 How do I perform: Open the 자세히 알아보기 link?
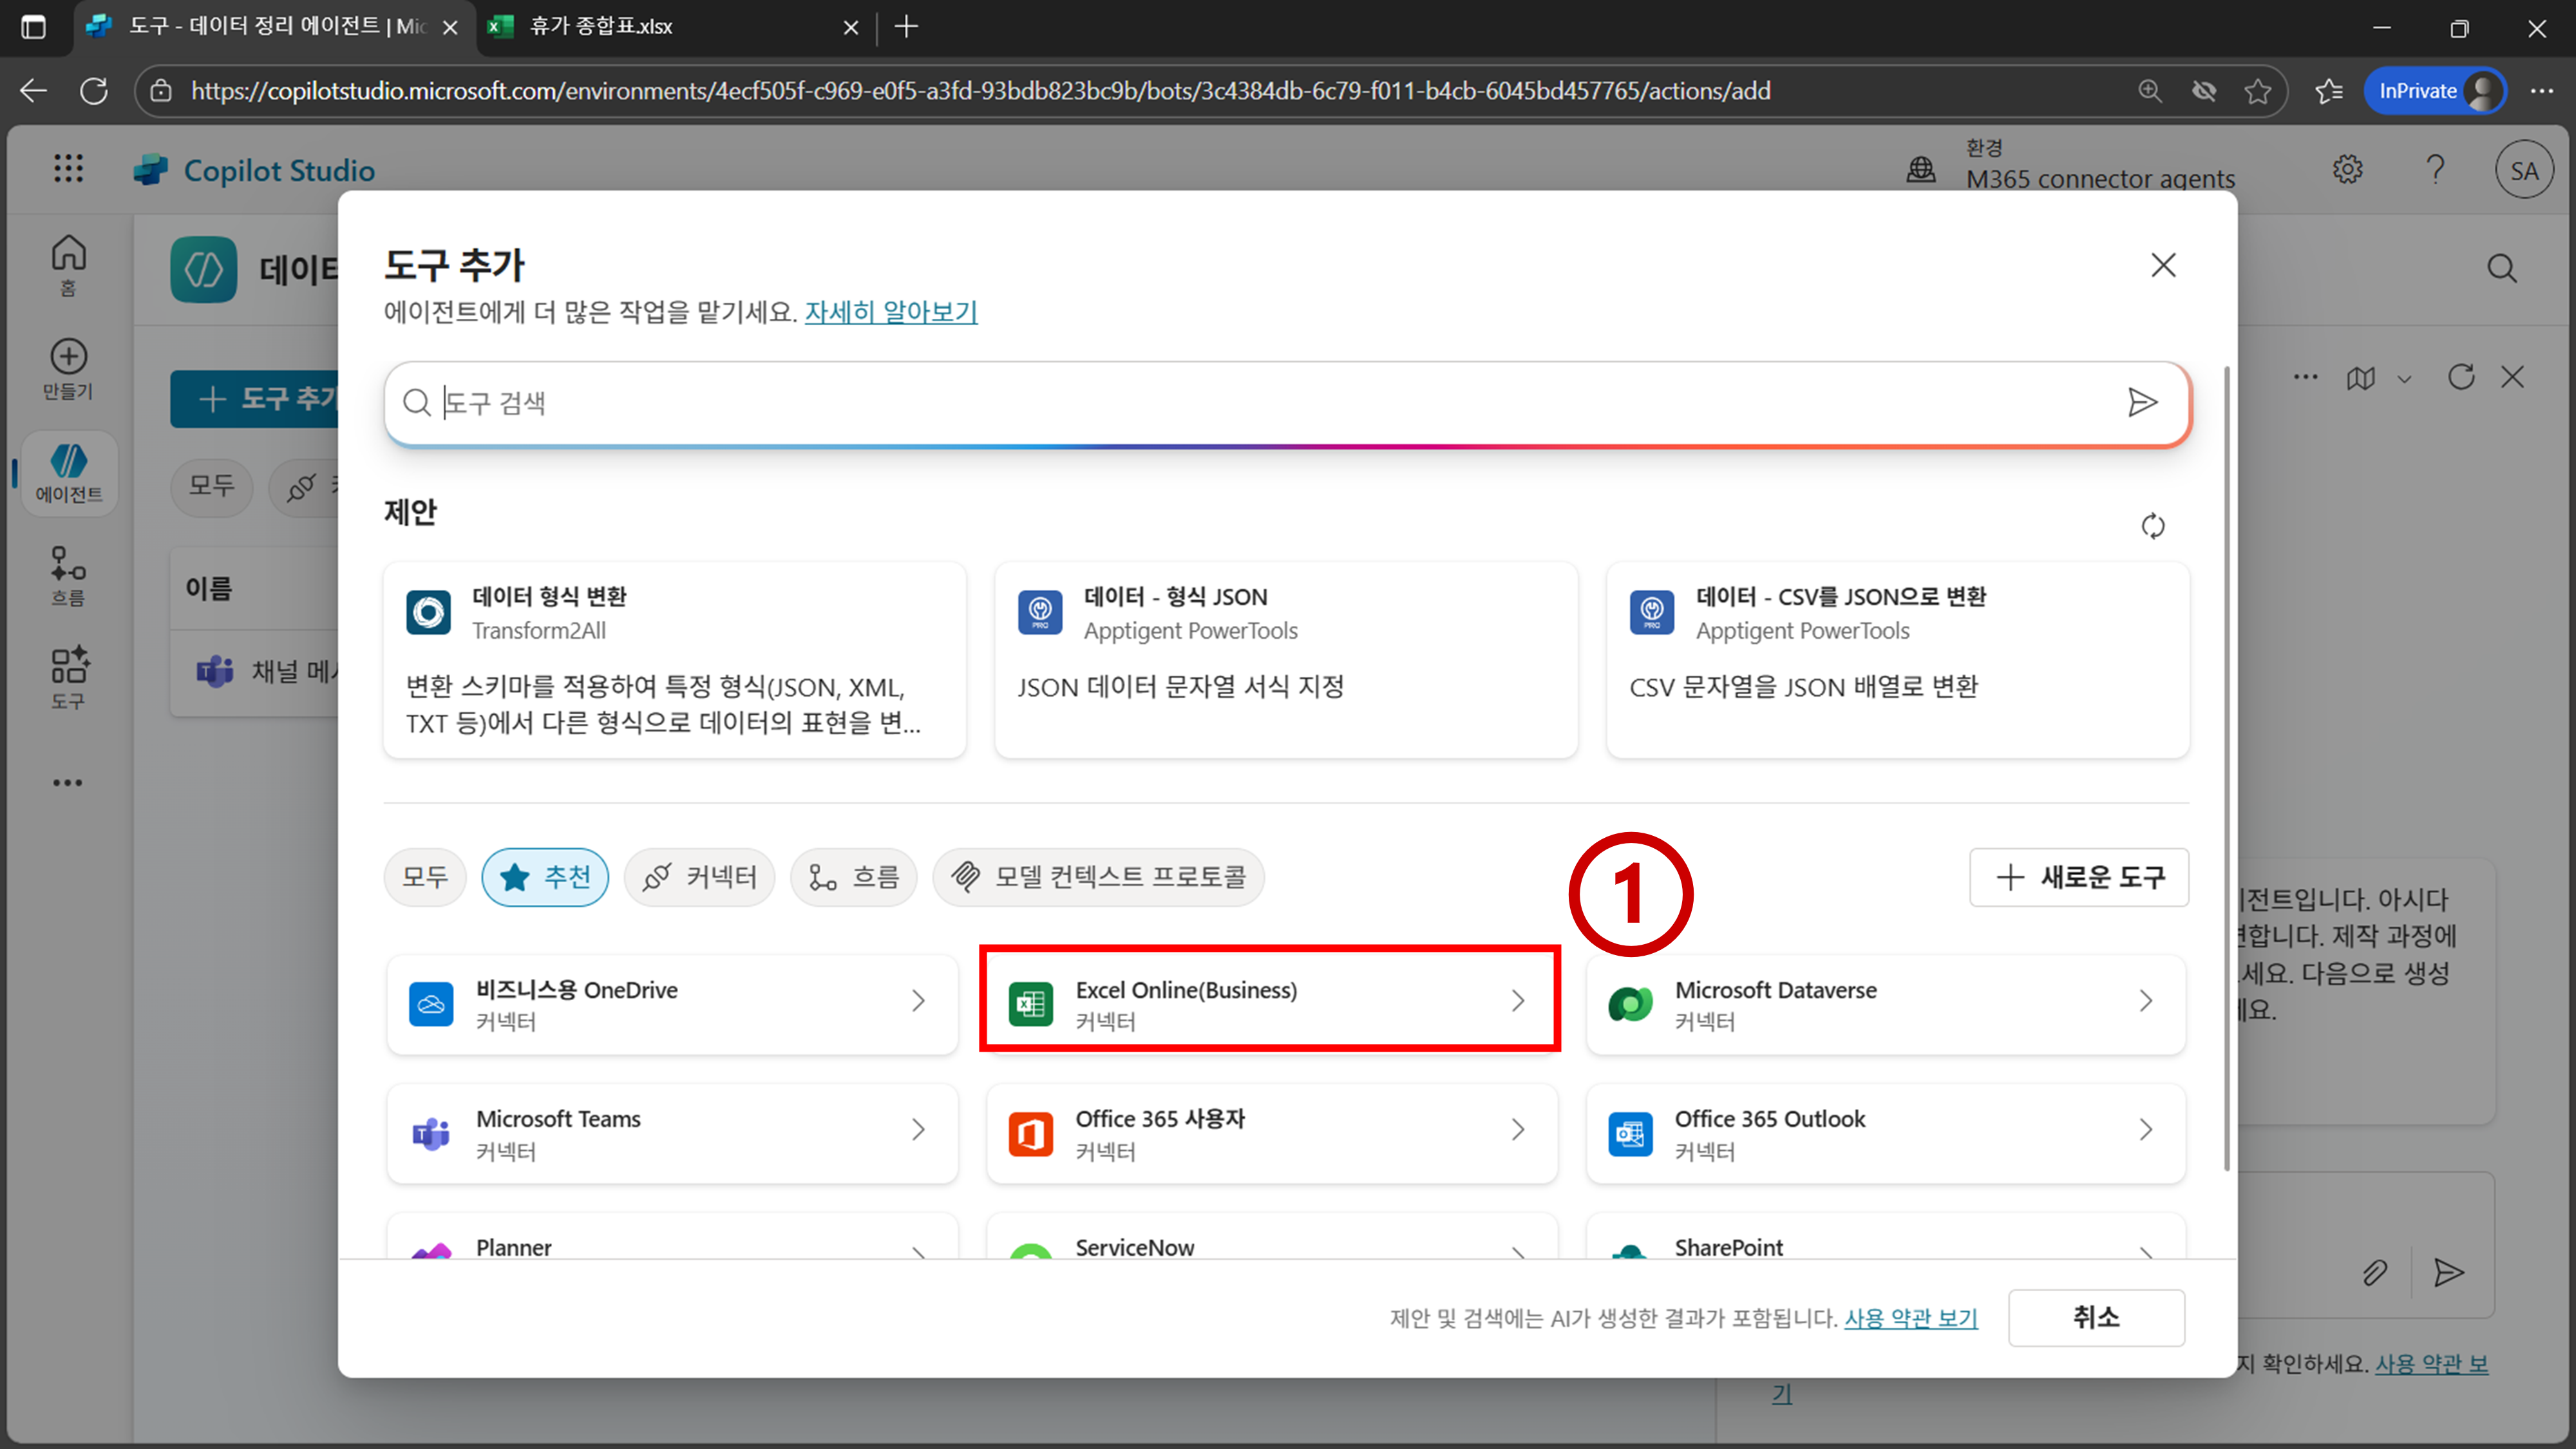(890, 312)
